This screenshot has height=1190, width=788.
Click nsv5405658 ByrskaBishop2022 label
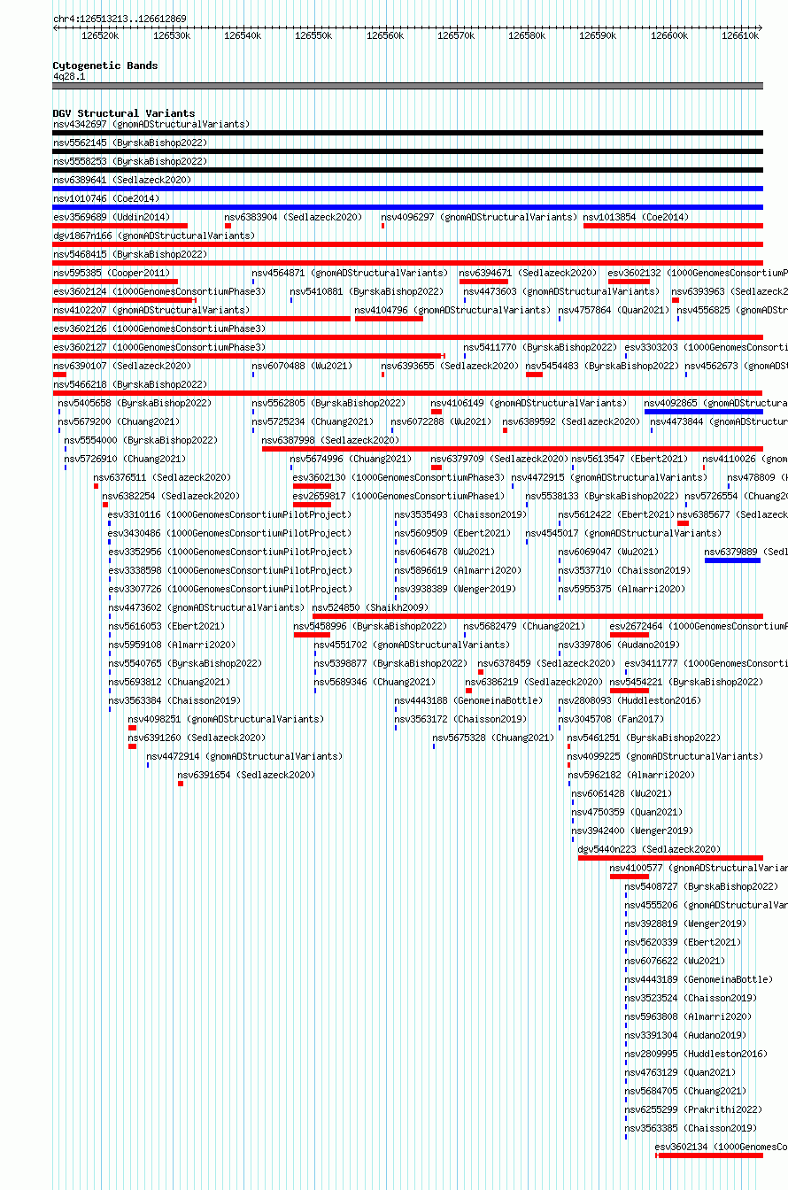pyautogui.click(x=135, y=403)
